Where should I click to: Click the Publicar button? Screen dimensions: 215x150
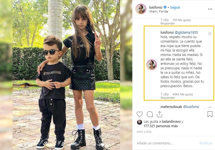click(x=206, y=143)
